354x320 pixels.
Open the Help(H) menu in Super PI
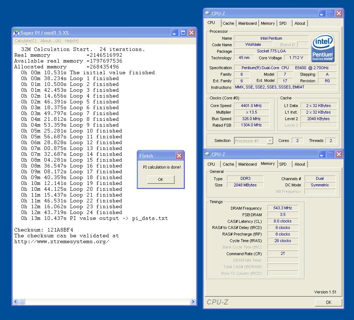[x=72, y=41]
